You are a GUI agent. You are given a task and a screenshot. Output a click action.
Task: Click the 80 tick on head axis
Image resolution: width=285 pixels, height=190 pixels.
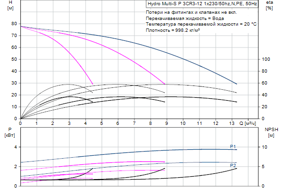pos(14,23)
